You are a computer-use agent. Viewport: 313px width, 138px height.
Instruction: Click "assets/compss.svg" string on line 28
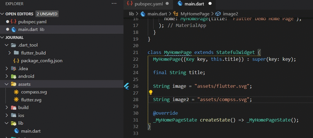coord(223,100)
